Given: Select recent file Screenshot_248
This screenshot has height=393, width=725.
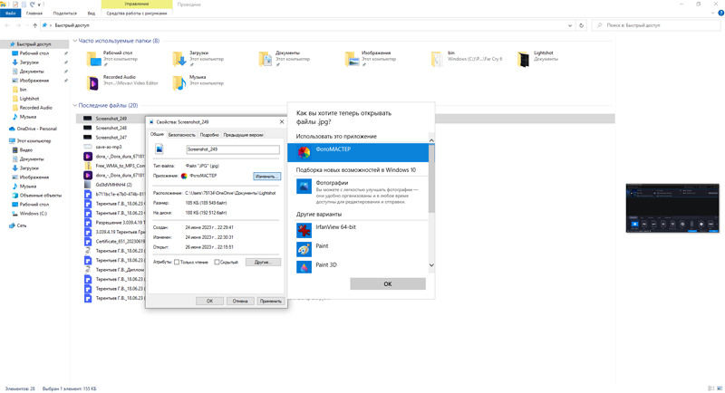Looking at the screenshot, I should (x=111, y=128).
